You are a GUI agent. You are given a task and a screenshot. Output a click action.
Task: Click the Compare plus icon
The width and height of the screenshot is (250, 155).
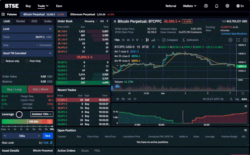164,40
